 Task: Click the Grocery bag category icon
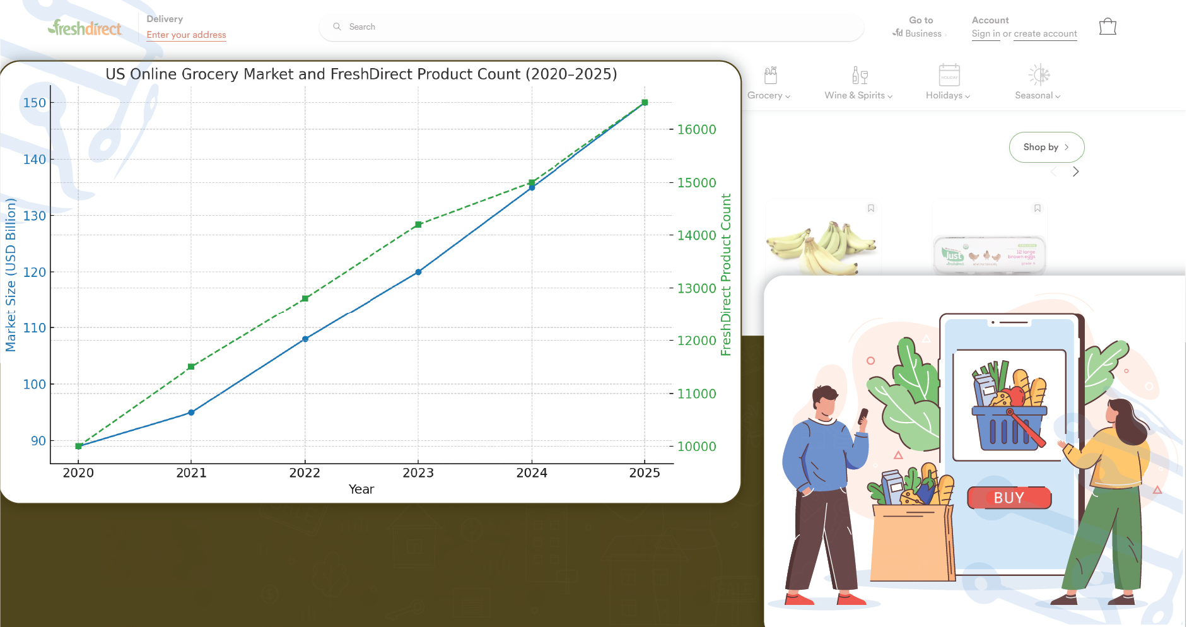(770, 75)
